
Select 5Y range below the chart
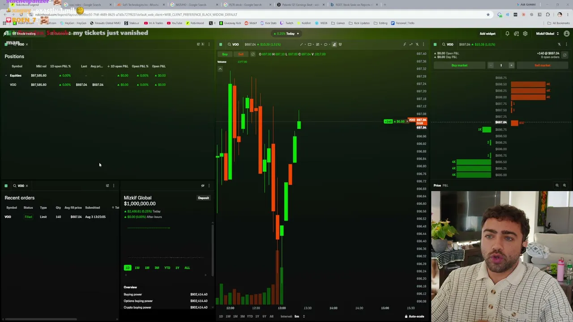[x=264, y=317]
